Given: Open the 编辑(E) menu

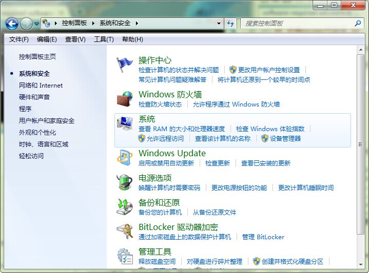Looking at the screenshot, I should (x=47, y=39).
